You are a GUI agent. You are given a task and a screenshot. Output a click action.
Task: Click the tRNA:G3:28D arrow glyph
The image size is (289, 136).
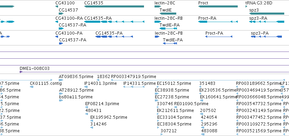[x=247, y=7]
